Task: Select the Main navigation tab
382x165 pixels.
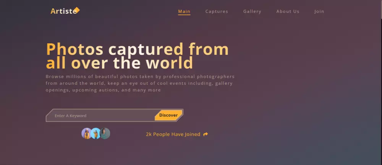Action: pyautogui.click(x=184, y=11)
